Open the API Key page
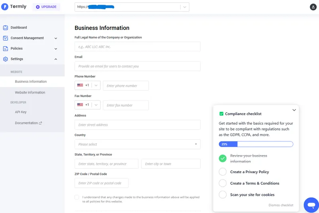 click(21, 112)
